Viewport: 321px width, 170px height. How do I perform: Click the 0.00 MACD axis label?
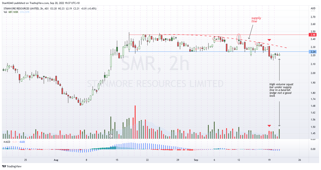tap(313, 149)
